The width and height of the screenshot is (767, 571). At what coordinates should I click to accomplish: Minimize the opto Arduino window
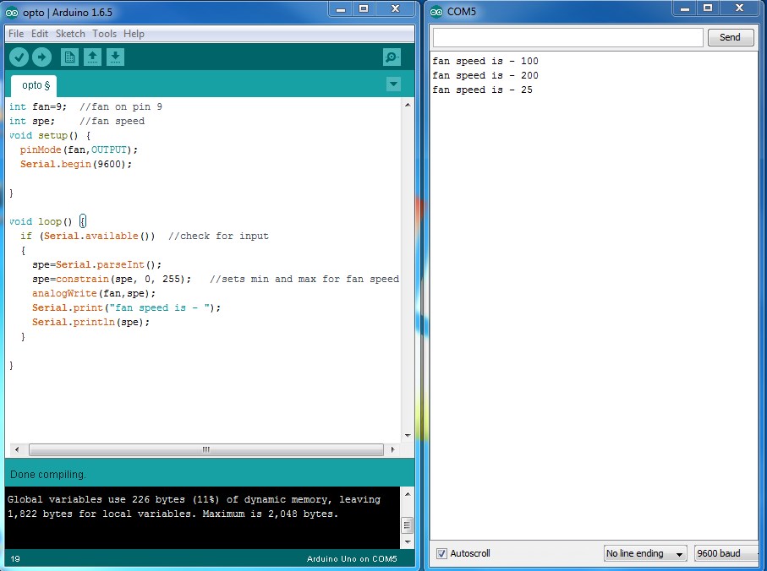point(341,8)
